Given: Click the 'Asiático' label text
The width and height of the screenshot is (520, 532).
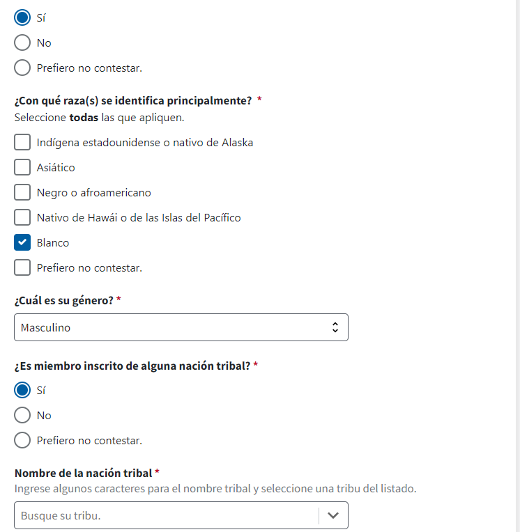Looking at the screenshot, I should coord(56,167).
